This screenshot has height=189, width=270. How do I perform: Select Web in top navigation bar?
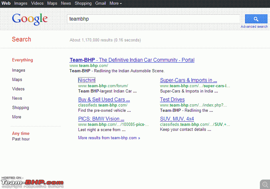pyautogui.click(x=6, y=3)
